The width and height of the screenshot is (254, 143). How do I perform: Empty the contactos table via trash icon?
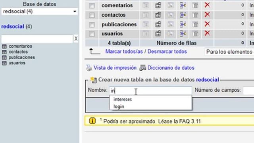click(195, 15)
